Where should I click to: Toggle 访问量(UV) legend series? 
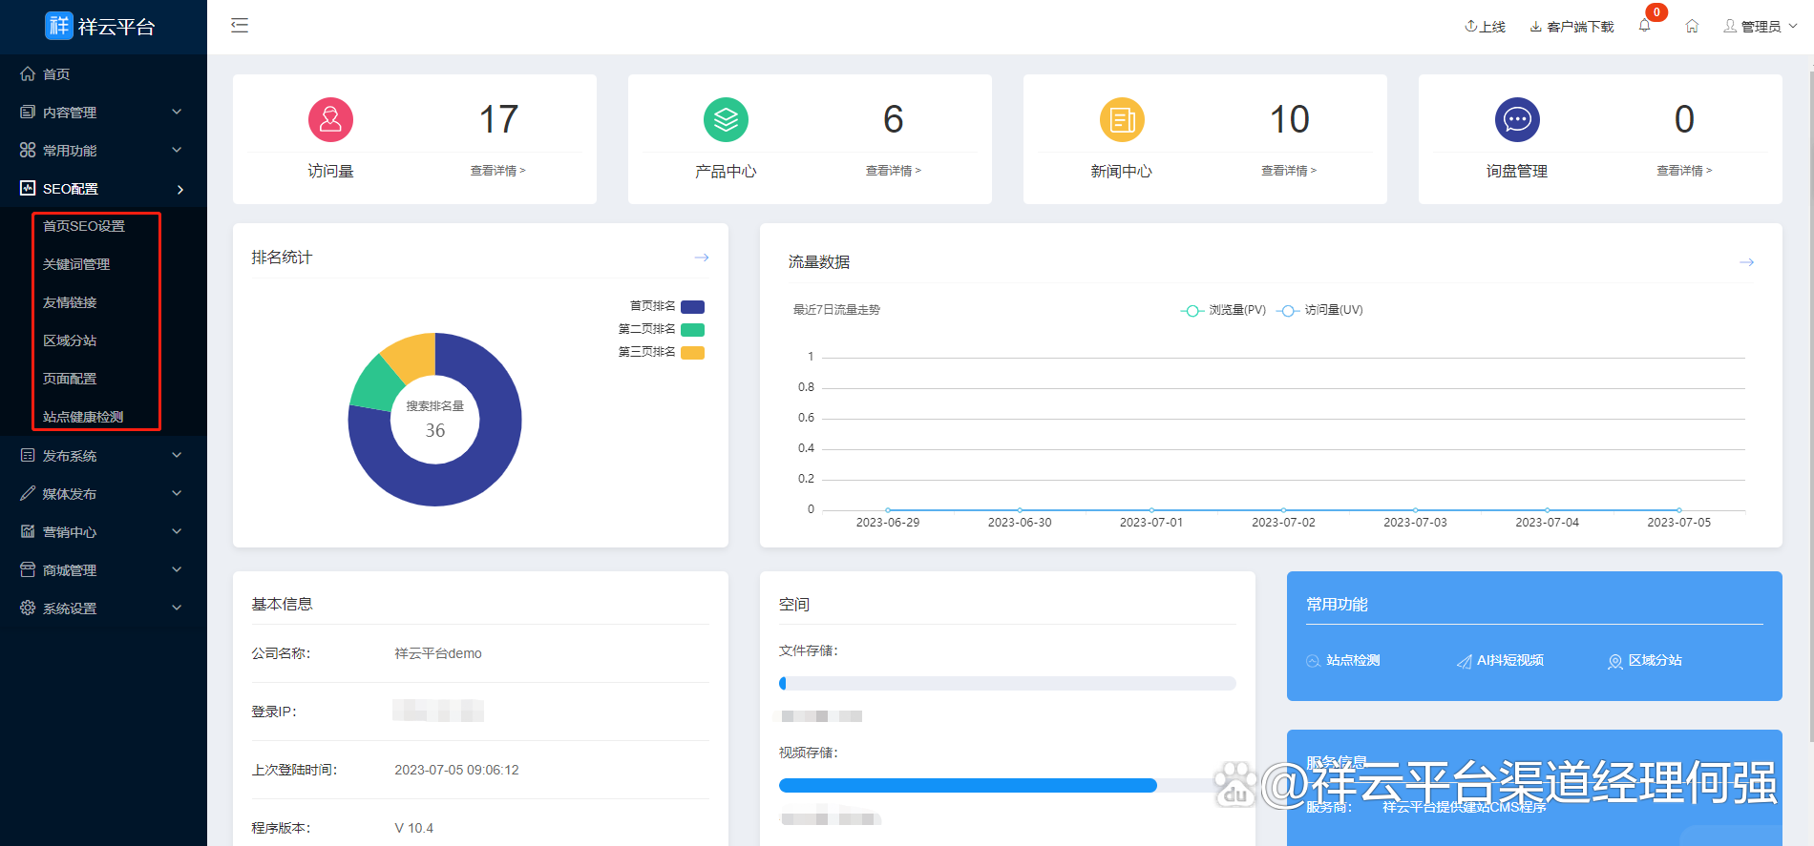[x=1319, y=310]
